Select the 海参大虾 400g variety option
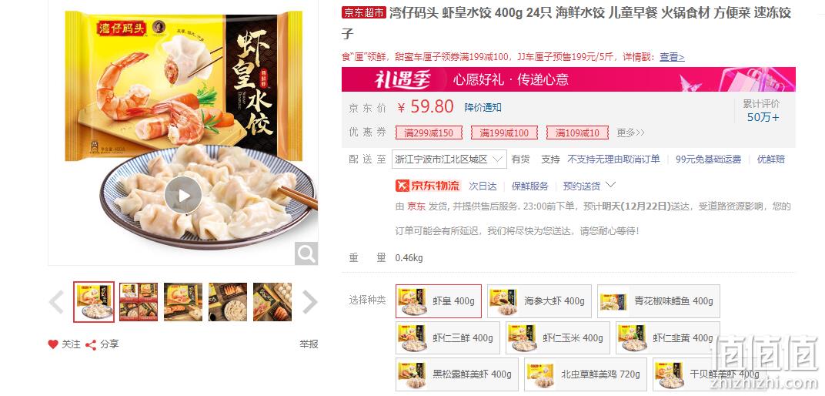Screen dimensions: 825x396 coord(539,301)
